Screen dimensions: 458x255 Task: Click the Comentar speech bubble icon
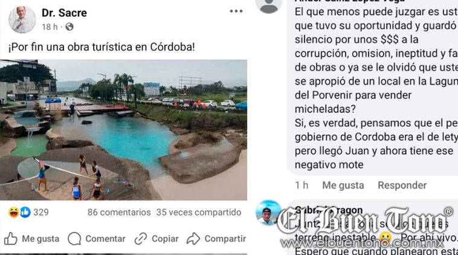coord(74,239)
